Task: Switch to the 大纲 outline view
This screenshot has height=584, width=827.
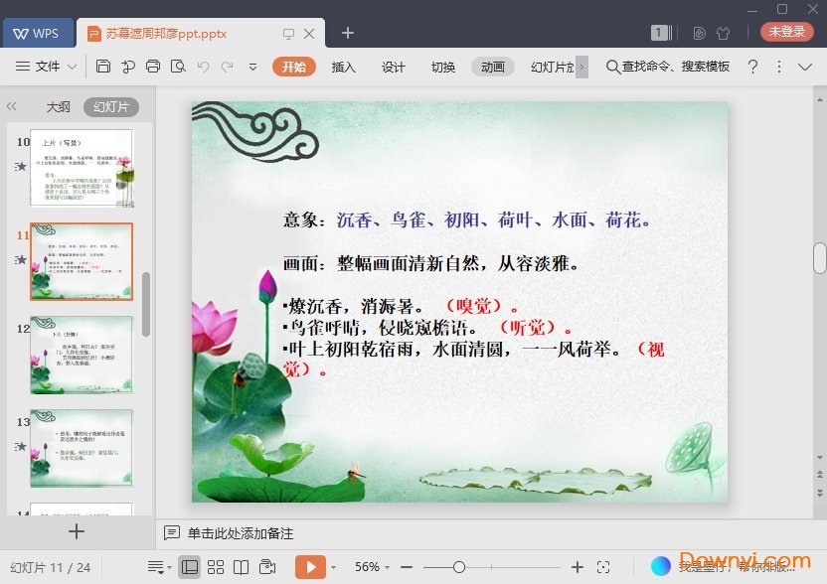Action: pyautogui.click(x=58, y=107)
